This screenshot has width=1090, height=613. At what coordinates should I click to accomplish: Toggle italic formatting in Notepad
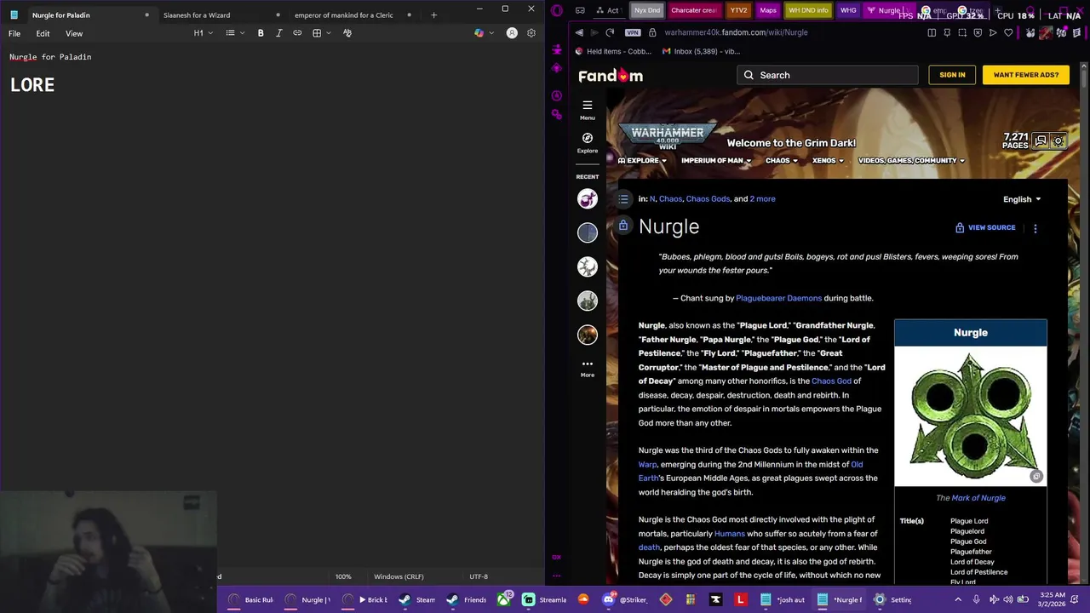point(278,33)
